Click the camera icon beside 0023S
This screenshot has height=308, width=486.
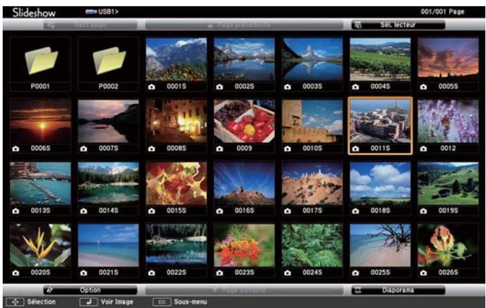pyautogui.click(x=219, y=273)
